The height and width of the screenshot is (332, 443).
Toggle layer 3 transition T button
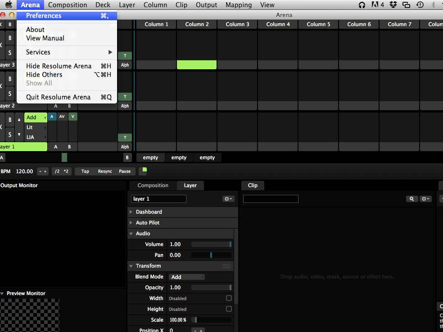(x=125, y=56)
